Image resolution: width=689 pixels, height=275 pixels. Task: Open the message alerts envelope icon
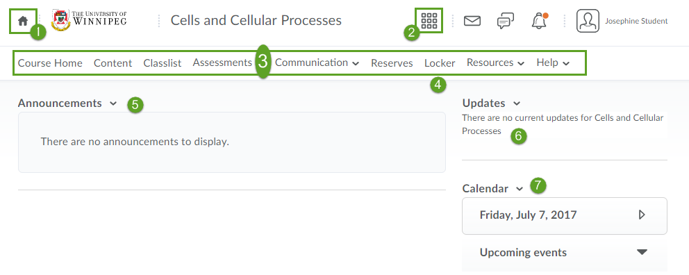[x=472, y=21]
